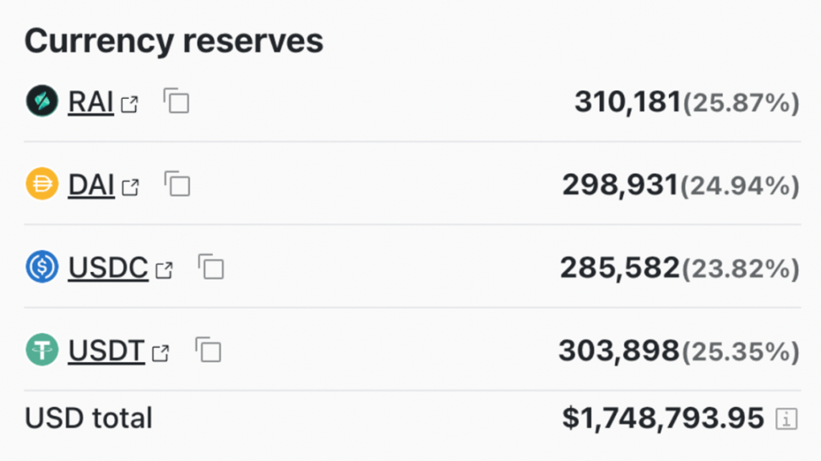Click the USDC token logo icon
This screenshot has height=461, width=821.
[x=41, y=267]
